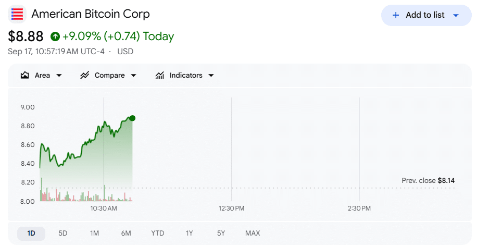
Task: Click the Area chart type icon
Action: [x=24, y=75]
